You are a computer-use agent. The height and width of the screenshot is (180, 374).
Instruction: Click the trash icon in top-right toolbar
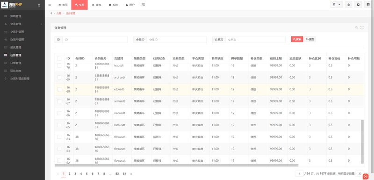348,5
